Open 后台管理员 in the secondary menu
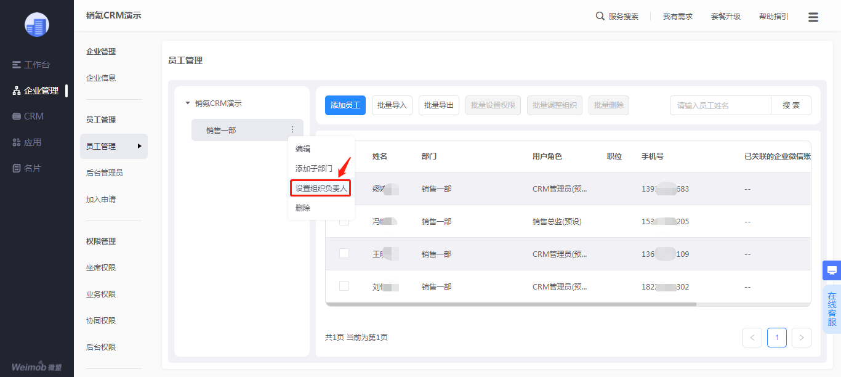The width and height of the screenshot is (841, 377). click(105, 173)
